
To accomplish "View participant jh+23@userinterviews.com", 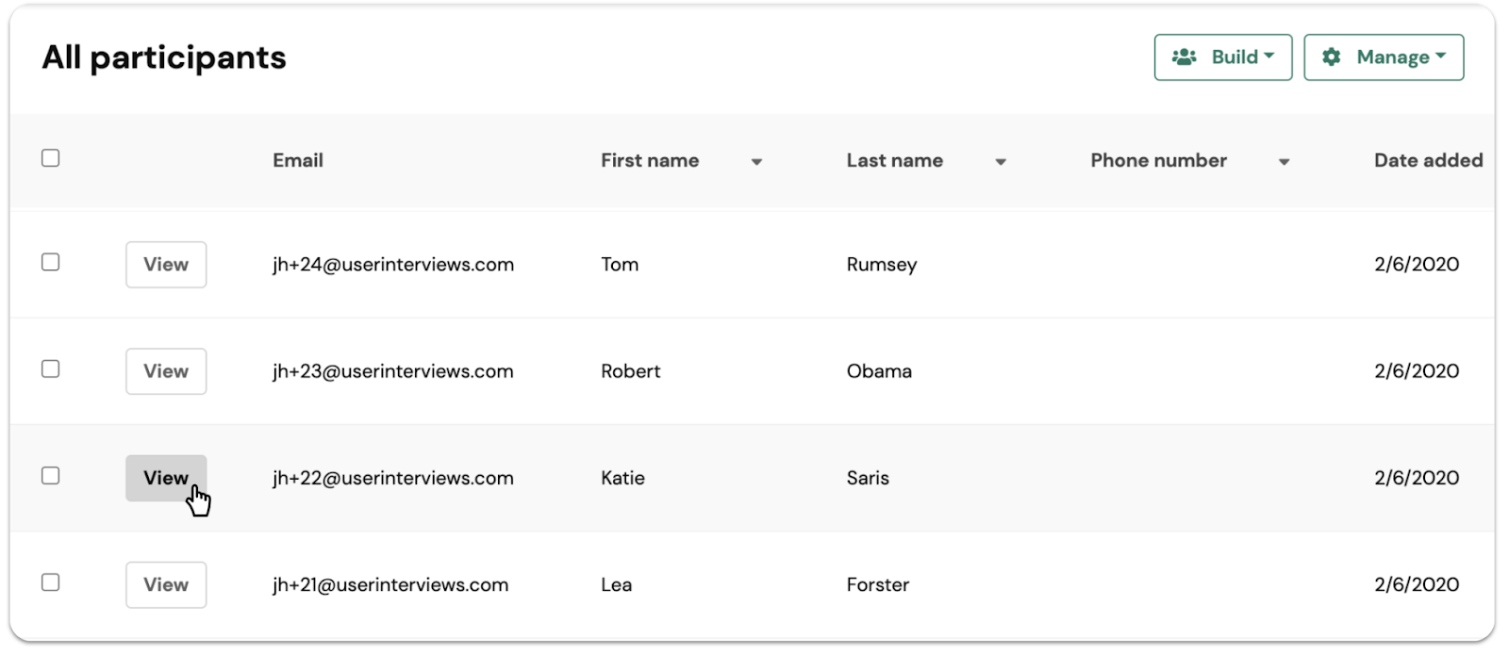I will (x=166, y=371).
